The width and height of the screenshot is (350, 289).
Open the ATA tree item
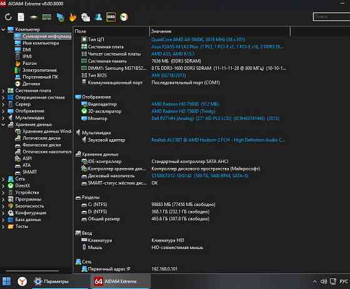26,165
